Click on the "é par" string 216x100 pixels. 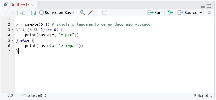coord(67,35)
